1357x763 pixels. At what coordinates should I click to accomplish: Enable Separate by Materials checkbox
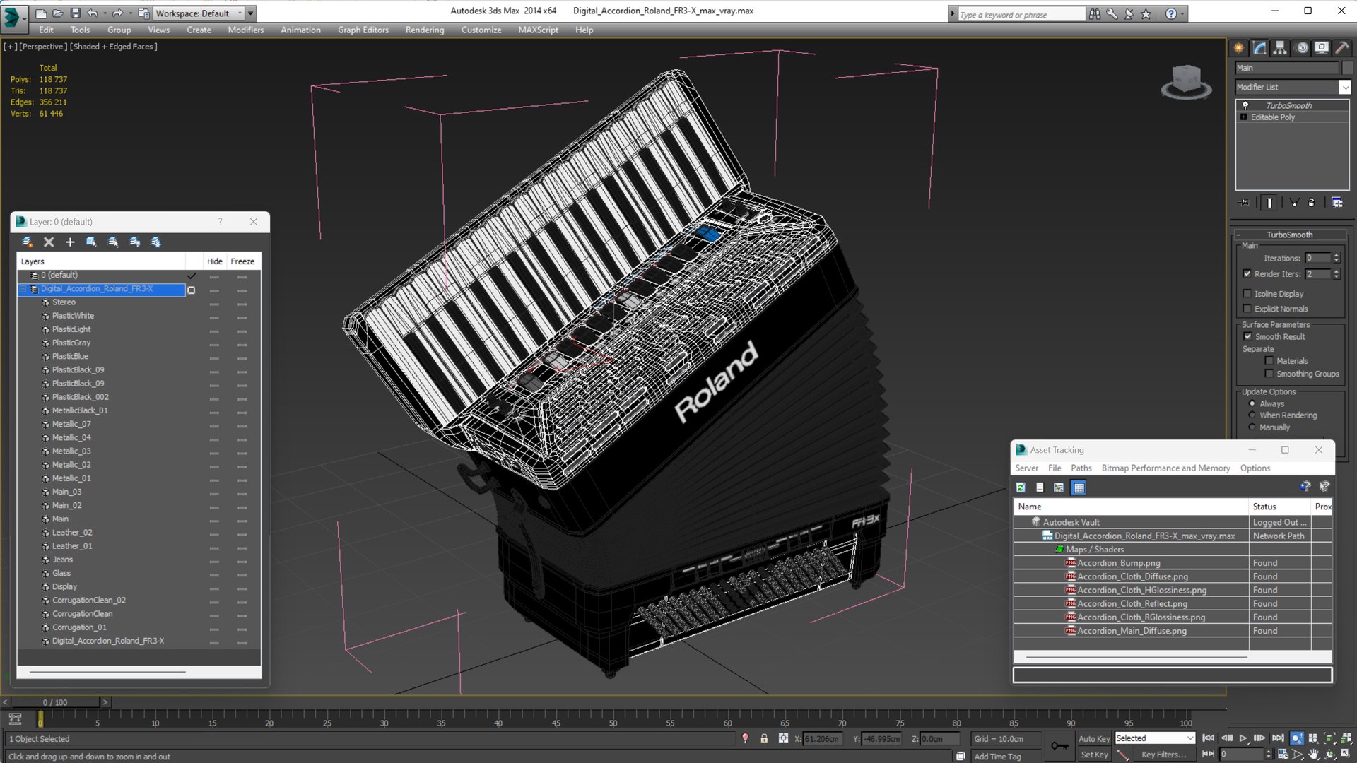1269,361
